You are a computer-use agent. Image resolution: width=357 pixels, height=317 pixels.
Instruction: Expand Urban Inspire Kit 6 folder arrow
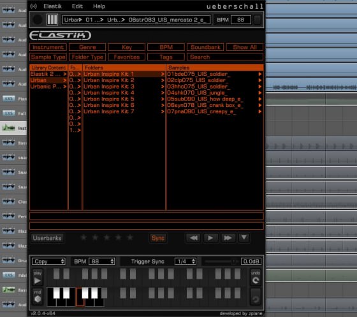(163, 105)
